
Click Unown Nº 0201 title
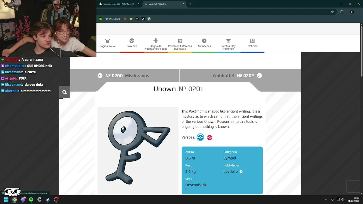click(178, 89)
